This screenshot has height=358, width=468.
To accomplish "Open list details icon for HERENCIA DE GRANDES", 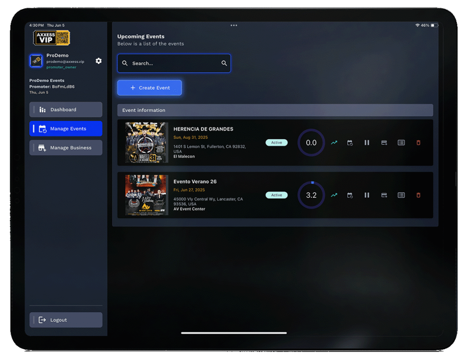I will pyautogui.click(x=401, y=142).
